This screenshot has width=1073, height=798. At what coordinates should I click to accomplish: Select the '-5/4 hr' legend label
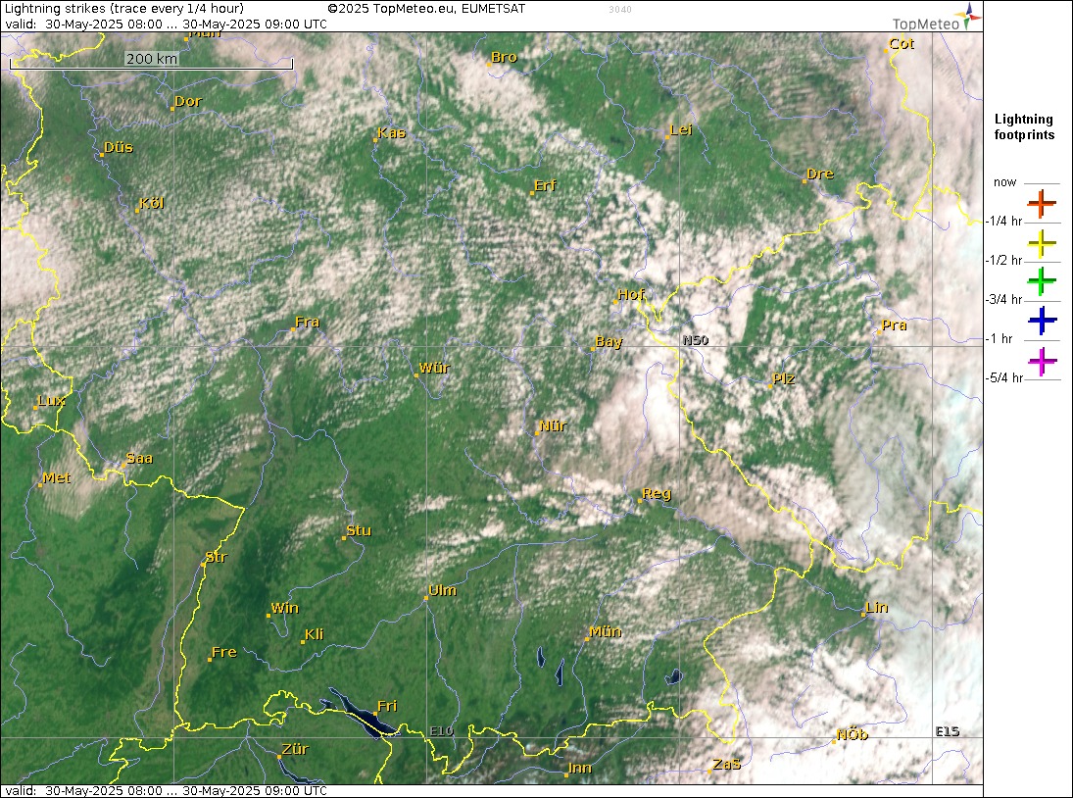point(1003,377)
